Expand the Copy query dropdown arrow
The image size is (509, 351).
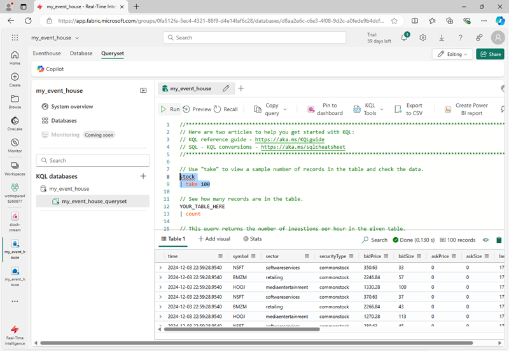coord(285,109)
